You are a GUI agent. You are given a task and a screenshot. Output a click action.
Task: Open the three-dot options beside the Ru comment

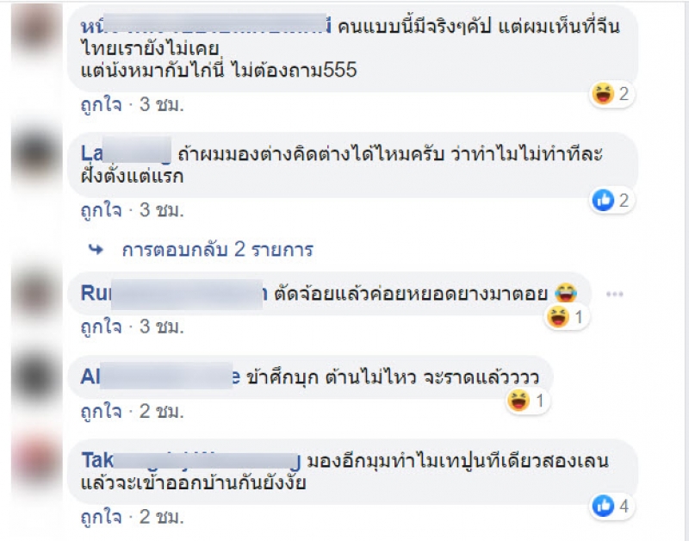tap(614, 294)
